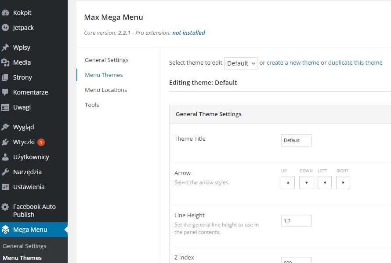
Task: Switch to the General Settings tab
Action: pyautogui.click(x=106, y=60)
